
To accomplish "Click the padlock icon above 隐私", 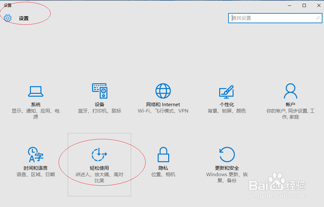I will [x=163, y=154].
